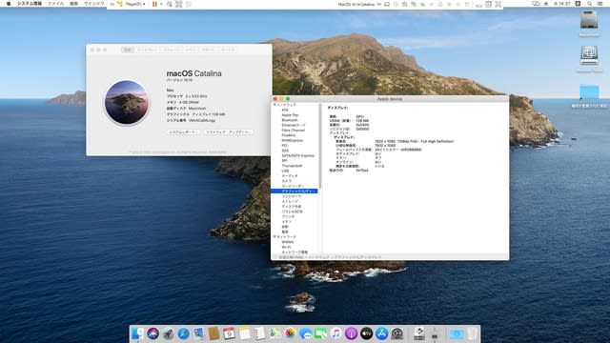Open System Preferences gear in Dock
610x343 pixels.
click(396, 333)
